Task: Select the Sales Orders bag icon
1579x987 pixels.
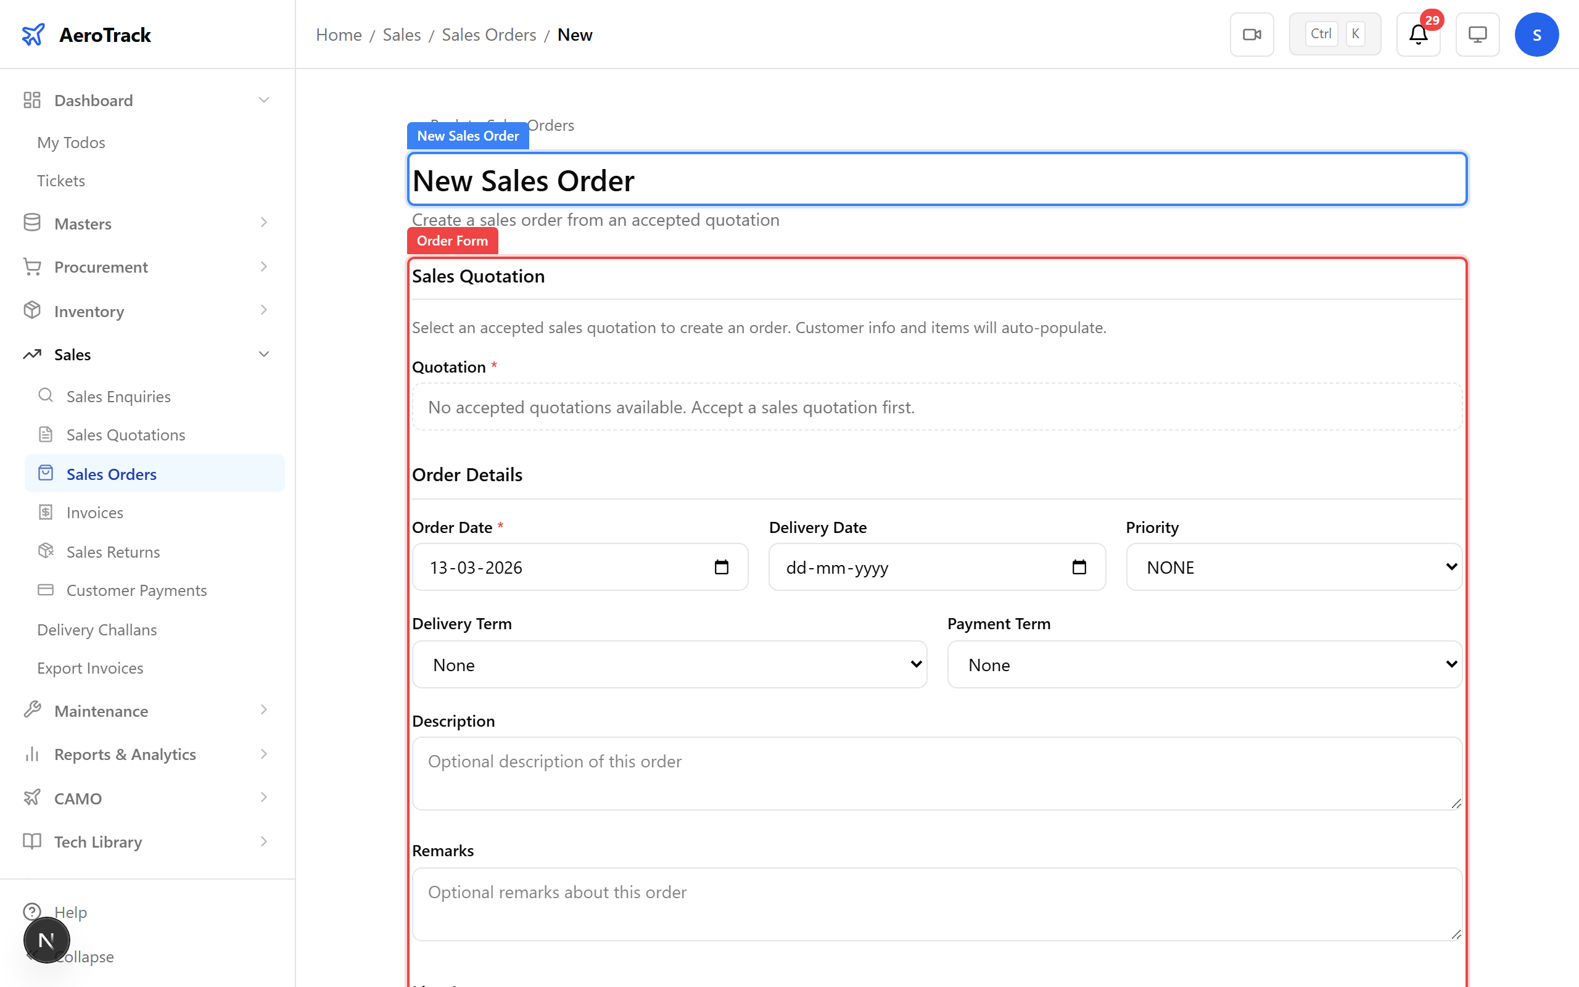Action: tap(45, 473)
